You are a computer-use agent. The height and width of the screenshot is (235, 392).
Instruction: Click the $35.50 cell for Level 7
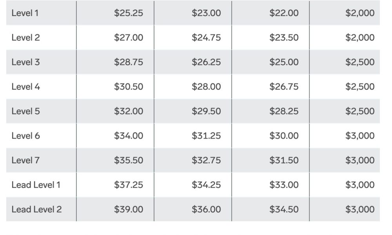point(129,160)
